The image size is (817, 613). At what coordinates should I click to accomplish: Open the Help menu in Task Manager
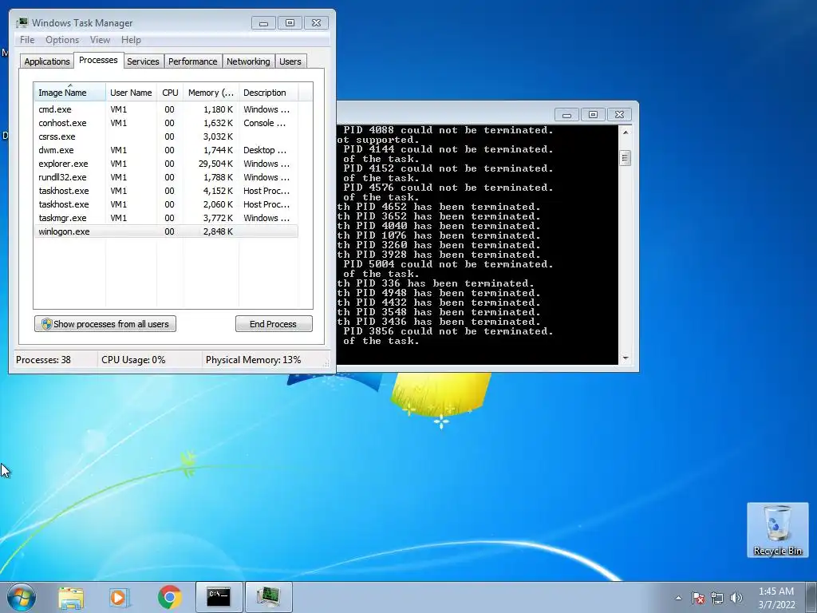[x=131, y=40]
